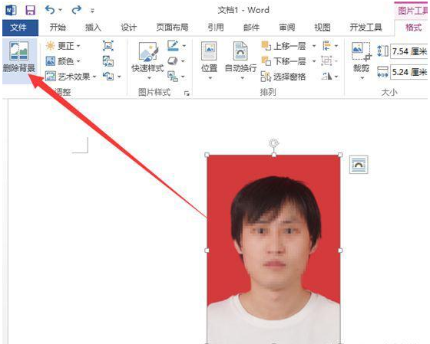Open Artistic Effects (艺术效果) dropdown
This screenshot has height=344, width=430.
[x=71, y=77]
